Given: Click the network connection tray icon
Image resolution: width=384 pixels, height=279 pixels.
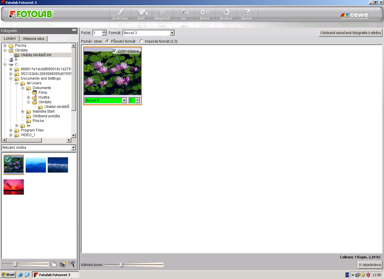Looking at the screenshot, I should (x=358, y=275).
